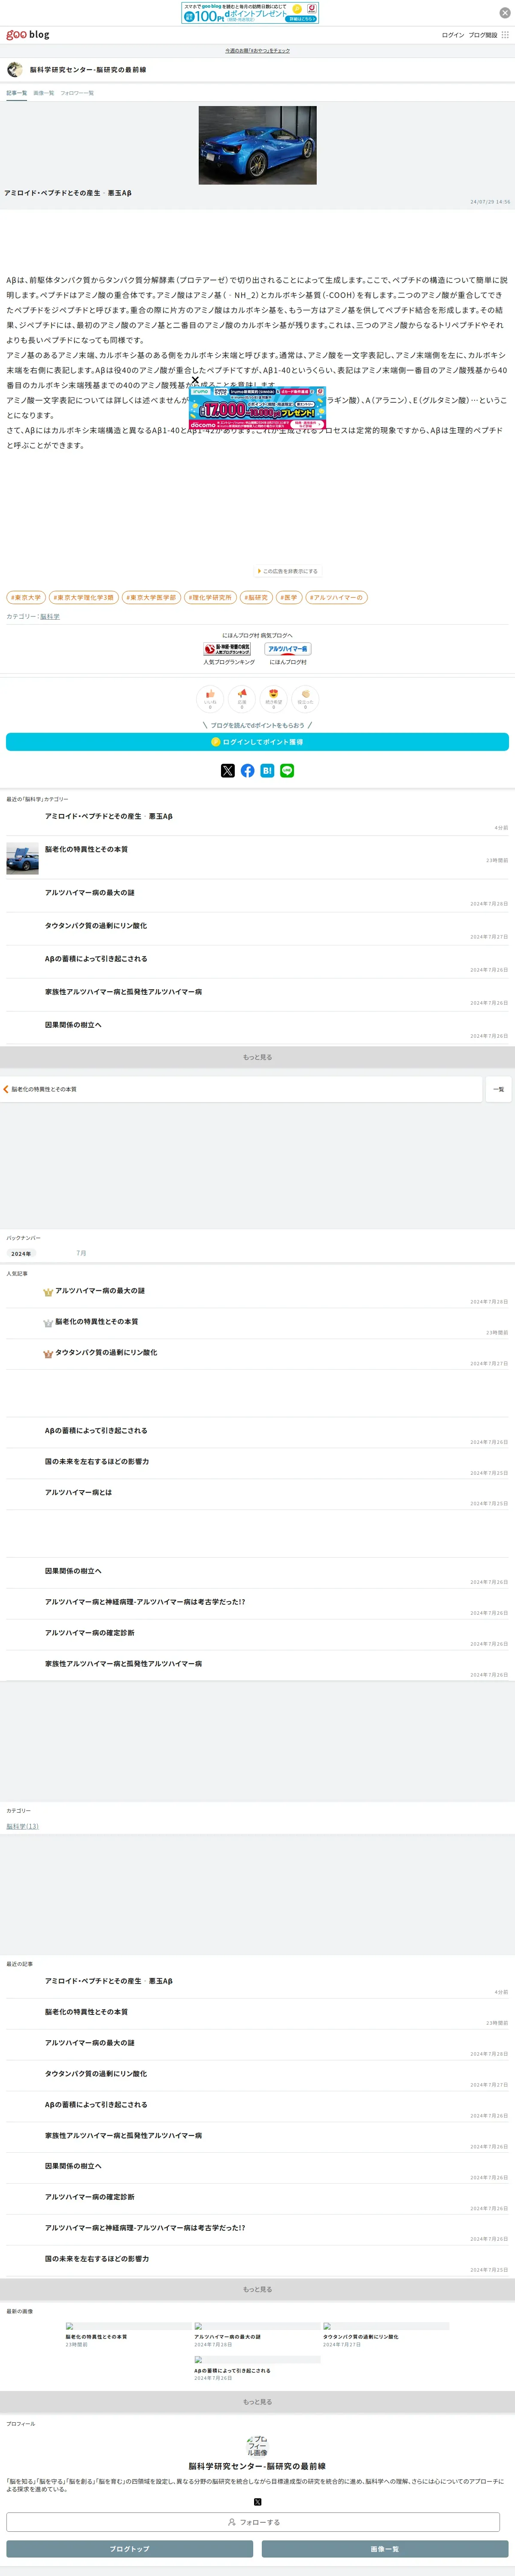Open the blue car article image
The height and width of the screenshot is (2576, 515).
coord(257,145)
